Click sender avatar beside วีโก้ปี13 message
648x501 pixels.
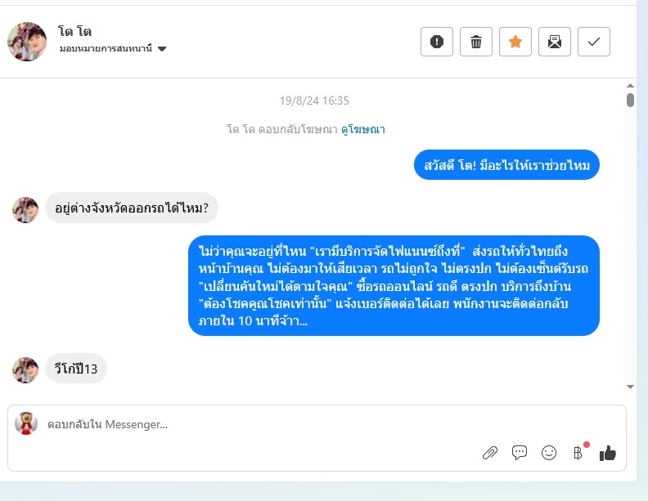(x=25, y=369)
